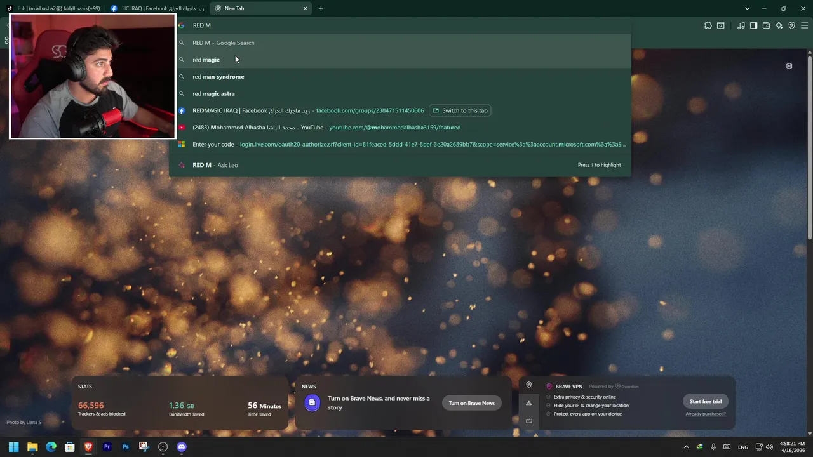Expand the tab list chevron in title bar
Image resolution: width=813 pixels, height=457 pixels.
tap(747, 8)
